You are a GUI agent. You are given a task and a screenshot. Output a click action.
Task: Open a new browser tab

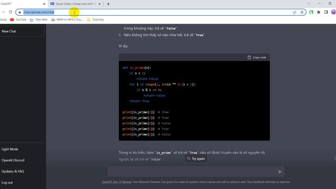pos(108,4)
